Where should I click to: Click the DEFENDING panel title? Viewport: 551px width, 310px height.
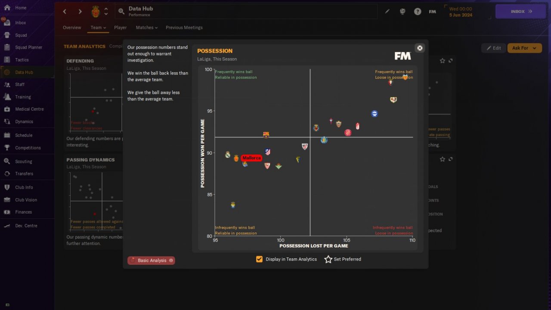[80, 61]
